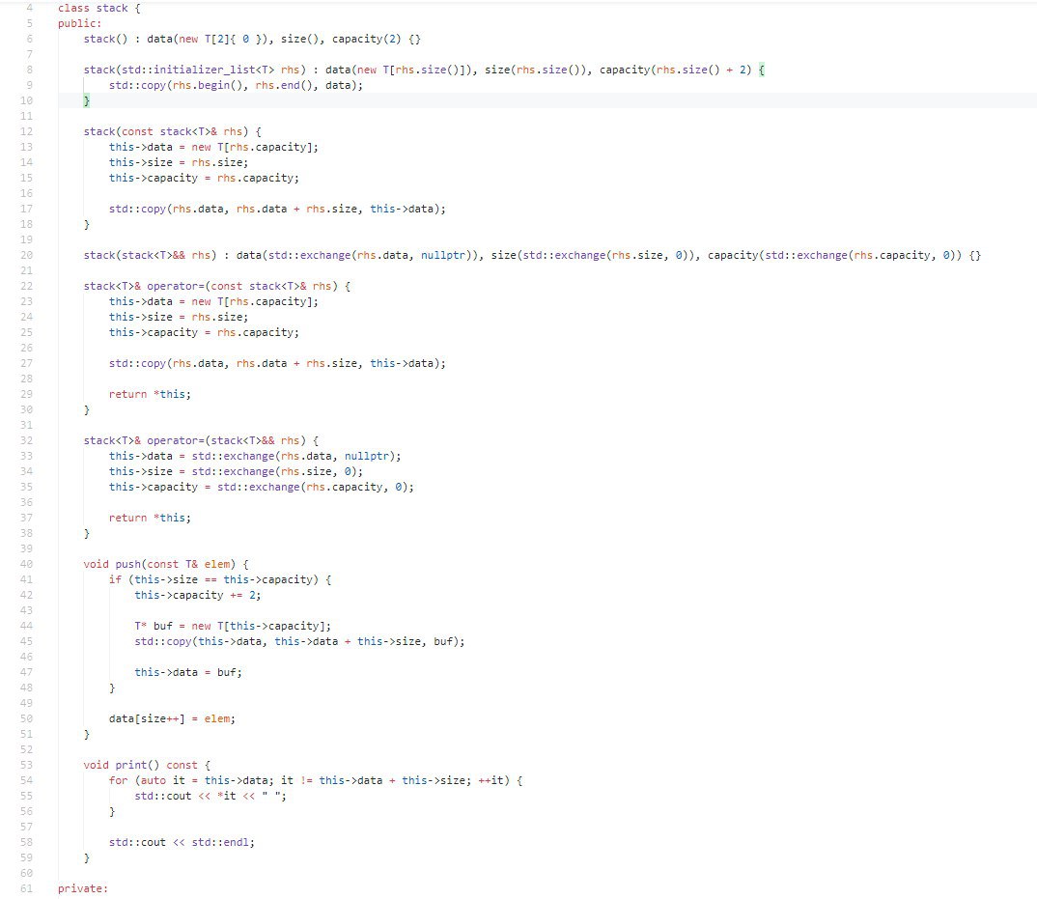This screenshot has height=899, width=1037.
Task: Click the copy constructor 'stack(const stack<T>& rhs) {'
Action: point(173,131)
